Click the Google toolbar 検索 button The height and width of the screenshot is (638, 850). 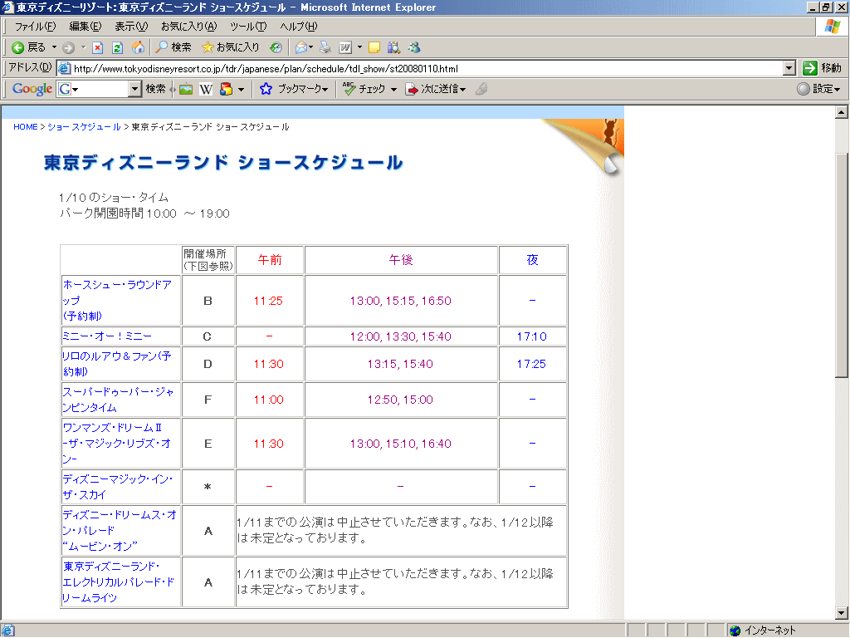tap(155, 89)
